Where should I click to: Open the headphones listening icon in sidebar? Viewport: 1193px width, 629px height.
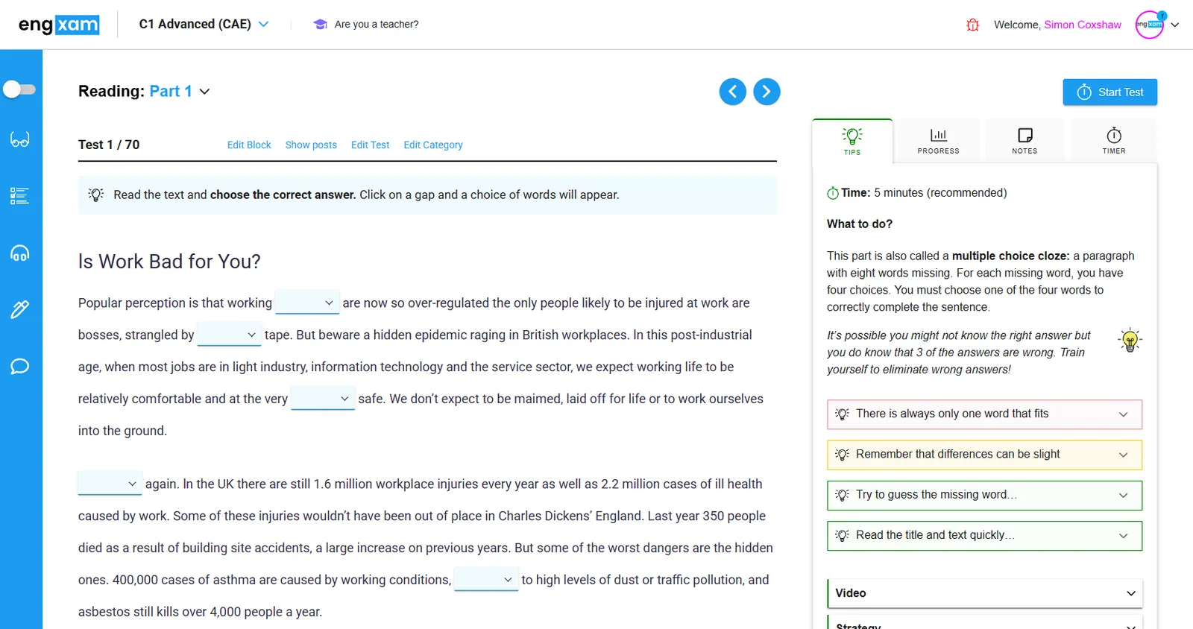pyautogui.click(x=20, y=253)
